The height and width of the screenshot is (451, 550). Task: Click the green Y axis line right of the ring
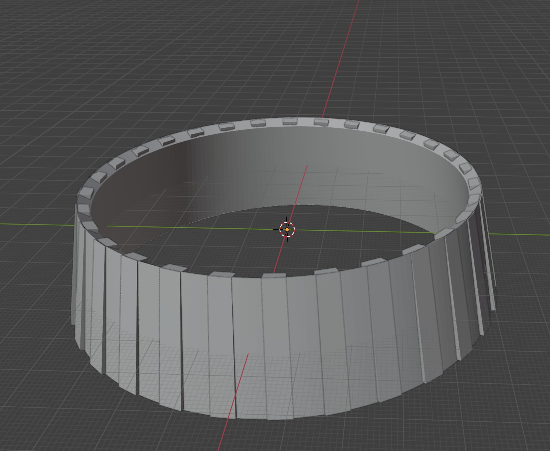click(x=519, y=234)
